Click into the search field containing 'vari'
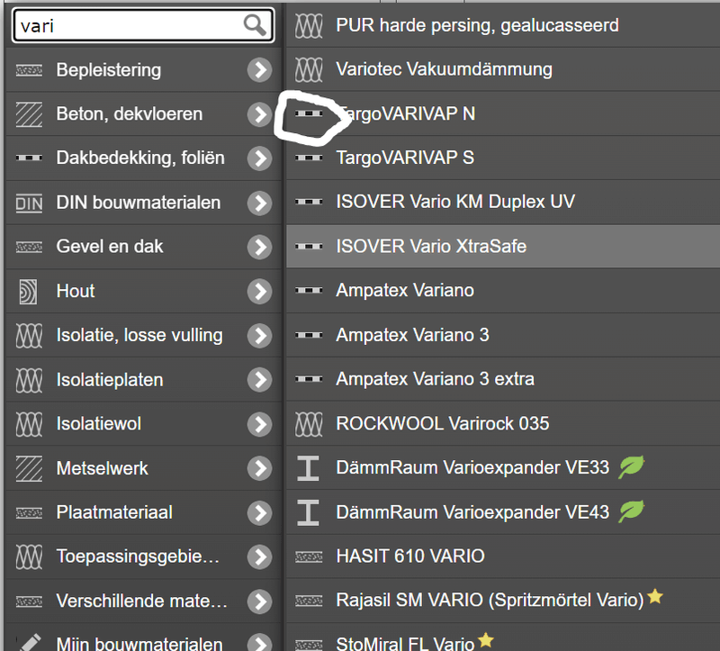720x651 pixels. click(143, 25)
